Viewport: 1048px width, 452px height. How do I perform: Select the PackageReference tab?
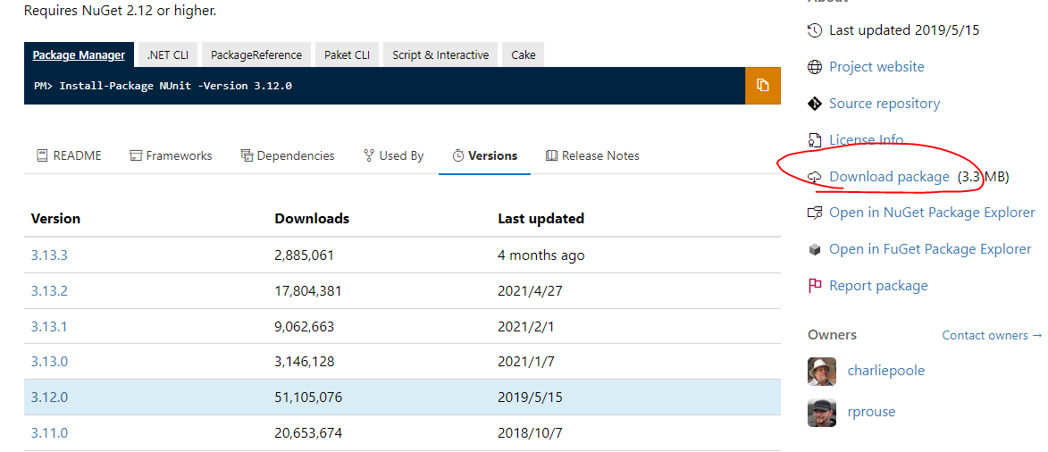click(256, 54)
